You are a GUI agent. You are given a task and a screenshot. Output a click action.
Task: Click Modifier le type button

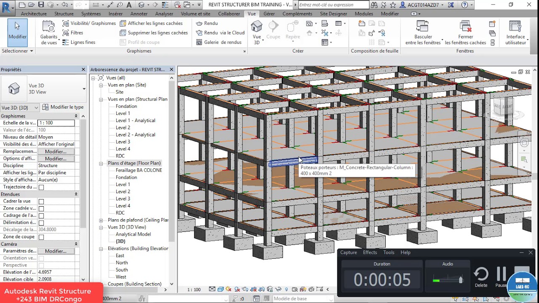pos(63,107)
